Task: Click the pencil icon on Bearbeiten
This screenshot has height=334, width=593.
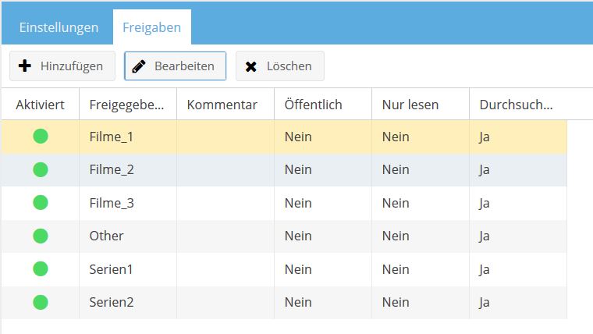Action: coord(139,66)
